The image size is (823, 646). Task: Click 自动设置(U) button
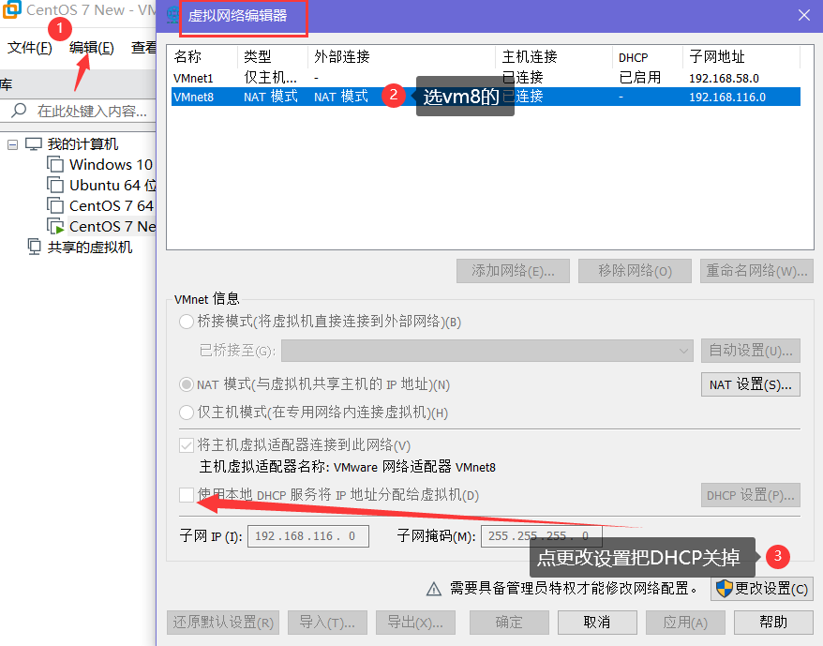point(751,351)
